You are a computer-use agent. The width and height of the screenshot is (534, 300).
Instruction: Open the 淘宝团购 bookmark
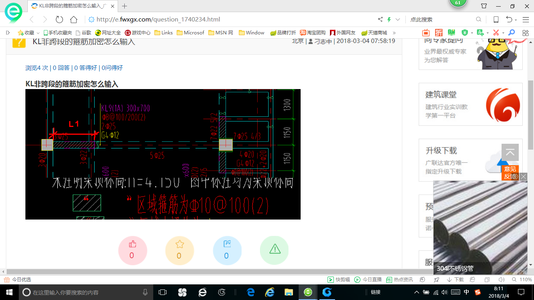(313, 33)
